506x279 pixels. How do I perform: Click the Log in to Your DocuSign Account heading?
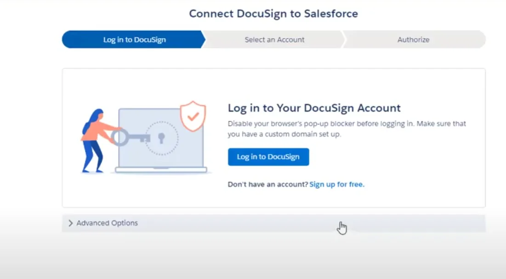(314, 108)
